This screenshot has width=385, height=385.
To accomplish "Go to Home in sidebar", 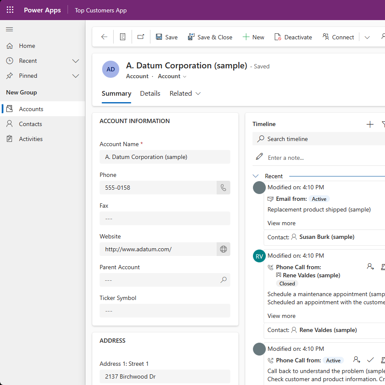I will click(27, 46).
